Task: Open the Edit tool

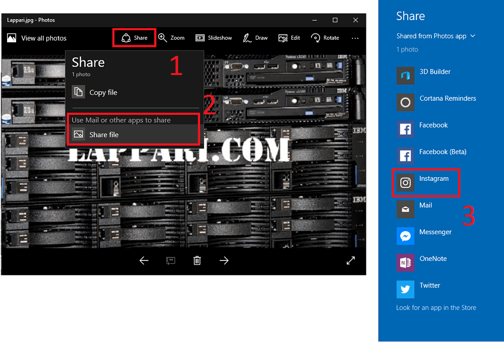Action: click(289, 38)
